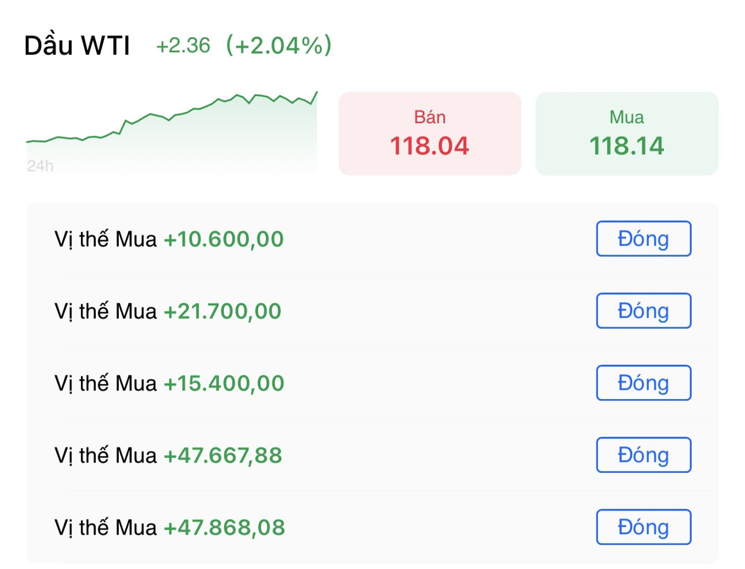Select the Vị thế Mua +15.400,00 row
The width and height of the screenshot is (745, 569).
point(372,383)
